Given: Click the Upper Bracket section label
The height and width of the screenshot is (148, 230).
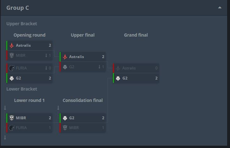Looking at the screenshot, I should tap(21, 24).
